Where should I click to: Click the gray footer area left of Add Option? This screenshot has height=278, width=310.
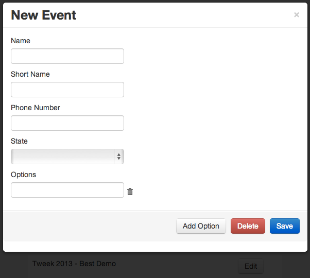coord(88,226)
